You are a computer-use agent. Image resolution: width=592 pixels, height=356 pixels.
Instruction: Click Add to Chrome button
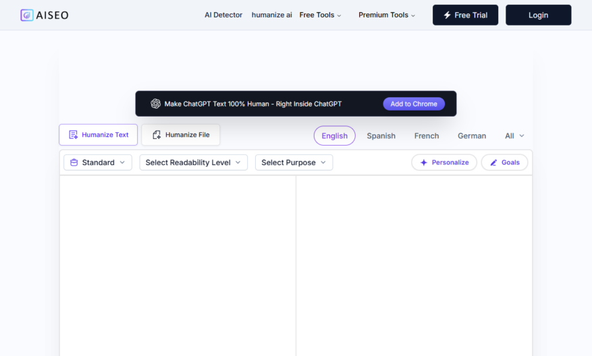point(414,104)
